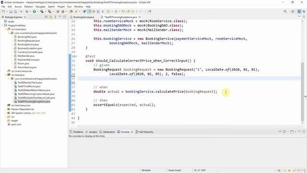Click the New Java Class icon

point(63,12)
